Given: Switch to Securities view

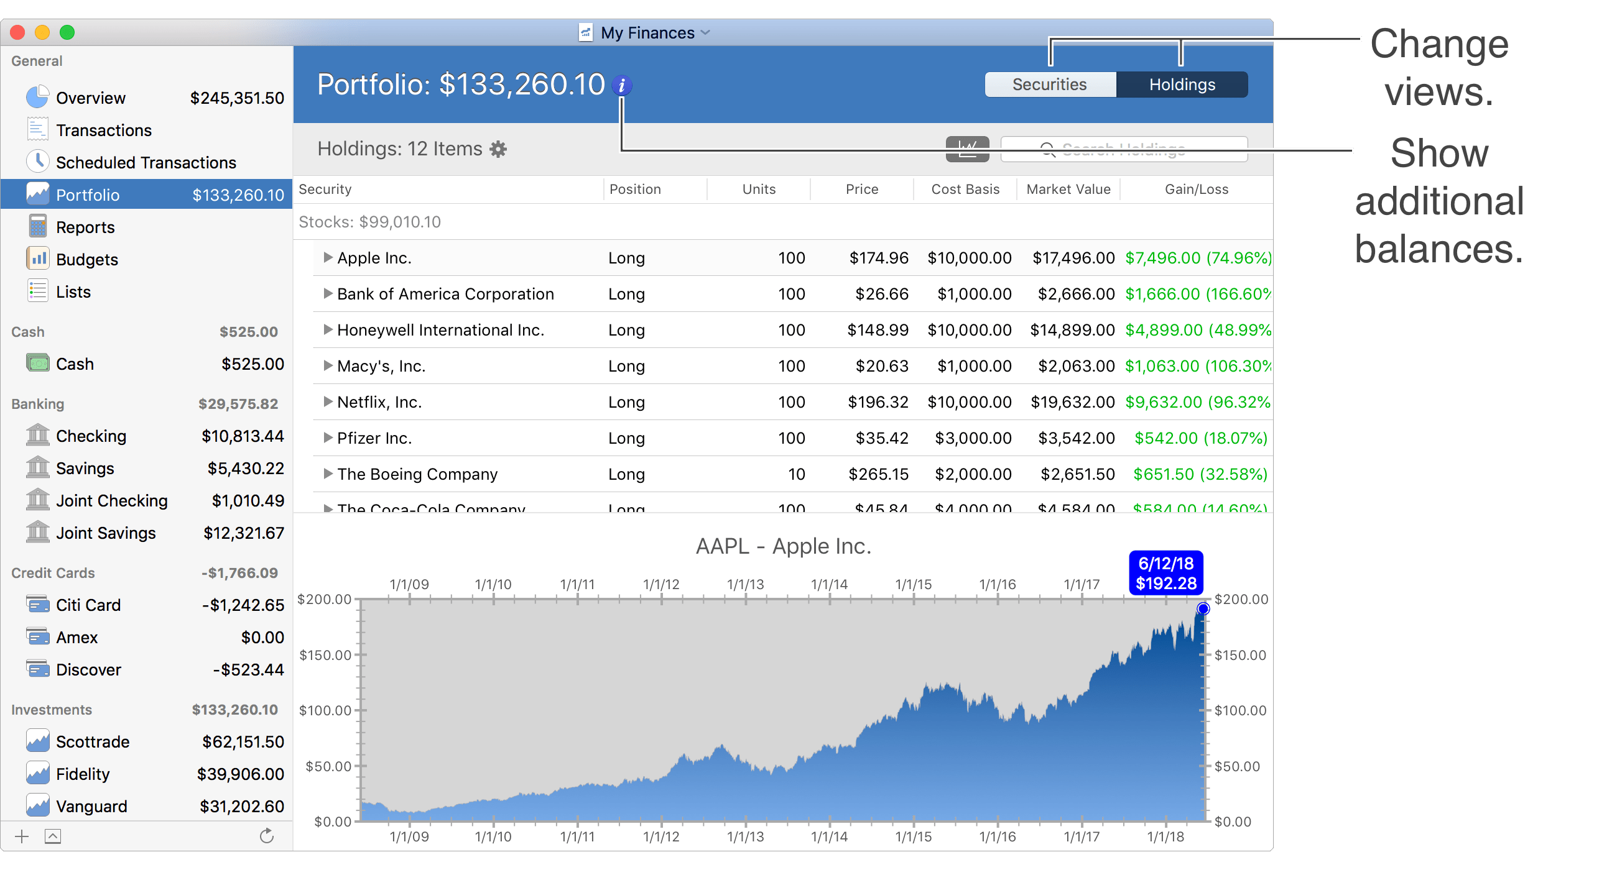Looking at the screenshot, I should tap(1050, 85).
